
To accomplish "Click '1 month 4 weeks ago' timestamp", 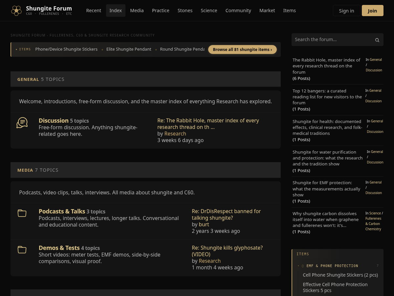I will coord(217,267).
